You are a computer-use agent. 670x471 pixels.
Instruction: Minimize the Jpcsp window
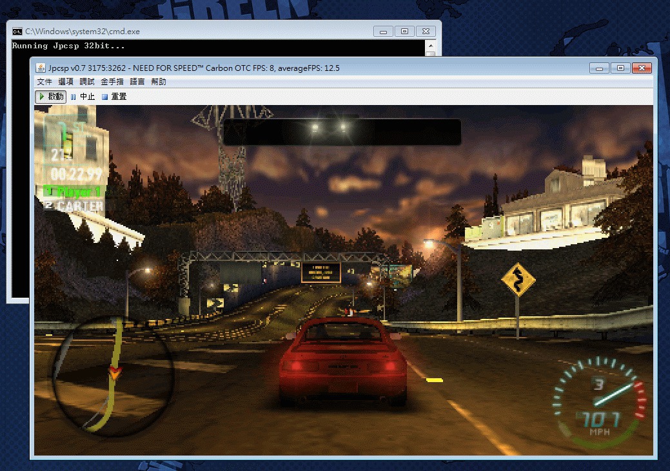click(599, 68)
